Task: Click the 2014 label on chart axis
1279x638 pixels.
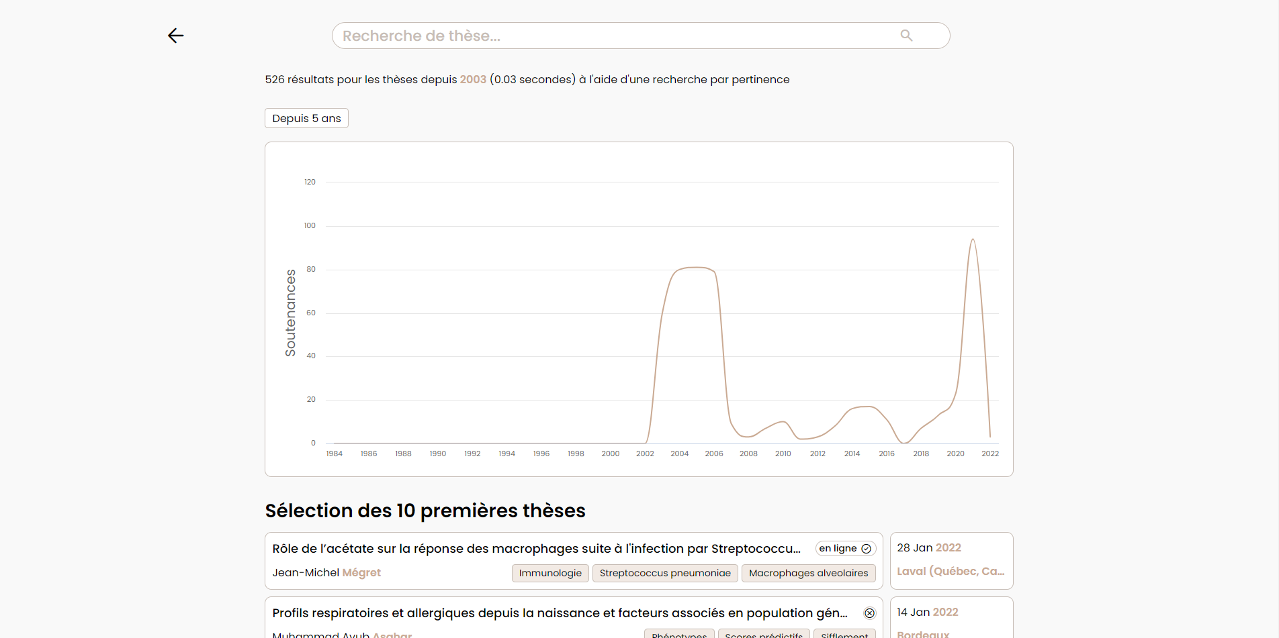Action: click(x=852, y=454)
